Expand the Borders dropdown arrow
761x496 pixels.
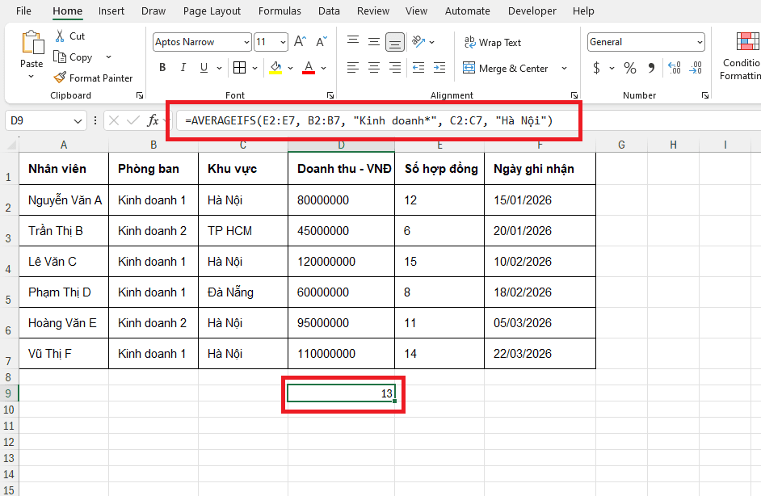(x=254, y=68)
